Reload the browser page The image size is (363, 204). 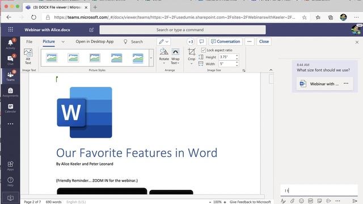[x=33, y=18]
